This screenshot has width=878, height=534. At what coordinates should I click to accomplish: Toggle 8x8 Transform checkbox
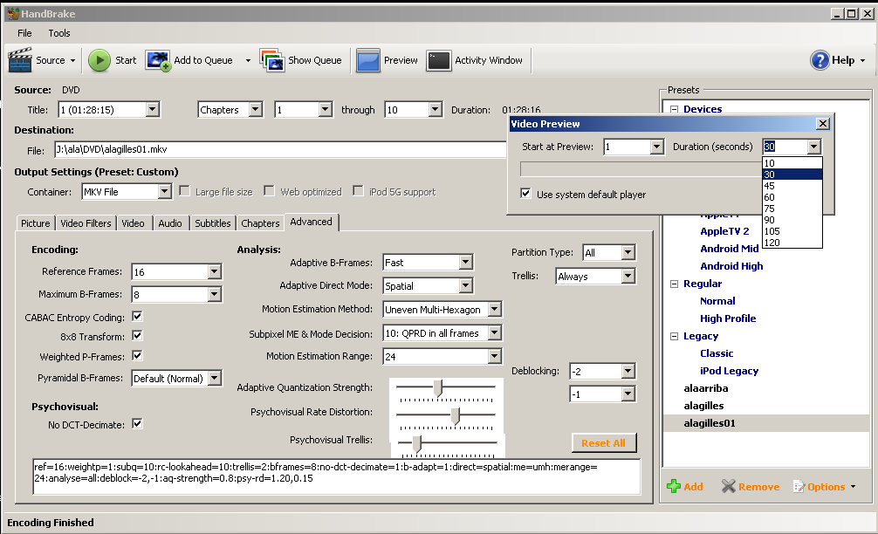tap(137, 336)
